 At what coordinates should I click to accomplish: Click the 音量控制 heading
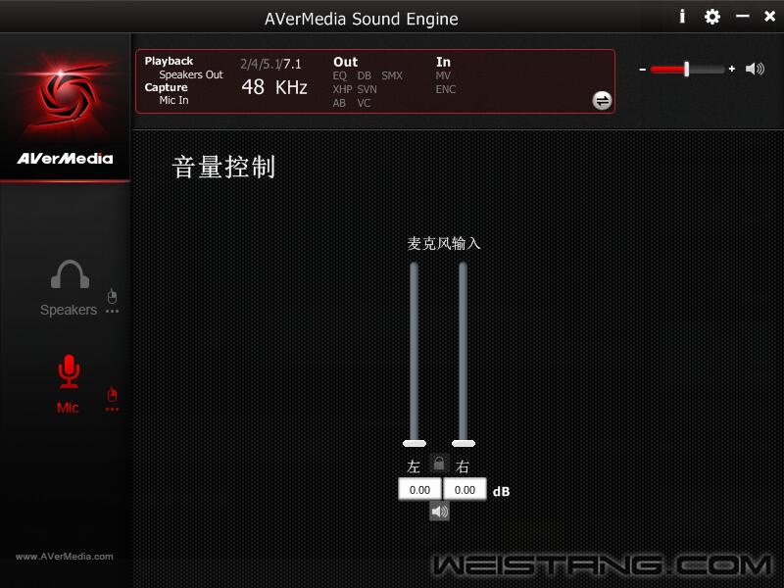click(x=223, y=167)
